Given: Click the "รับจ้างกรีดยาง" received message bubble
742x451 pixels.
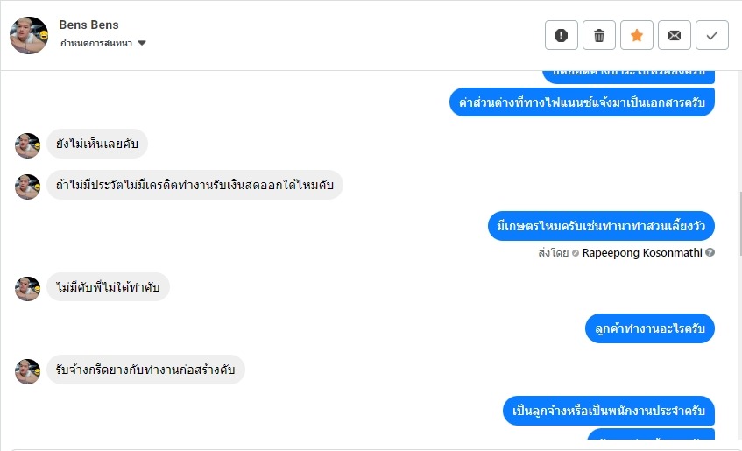Looking at the screenshot, I should (x=145, y=370).
